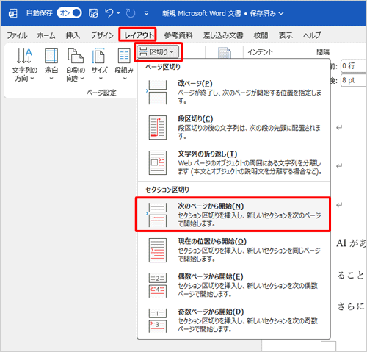Toggle the 自動保存 AutoSave switch
Viewport: 367px width, 352px height.
(69, 13)
